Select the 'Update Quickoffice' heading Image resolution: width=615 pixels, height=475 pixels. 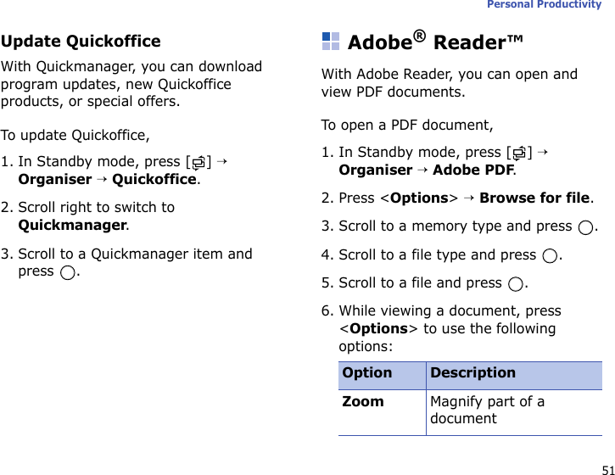pyautogui.click(x=81, y=42)
